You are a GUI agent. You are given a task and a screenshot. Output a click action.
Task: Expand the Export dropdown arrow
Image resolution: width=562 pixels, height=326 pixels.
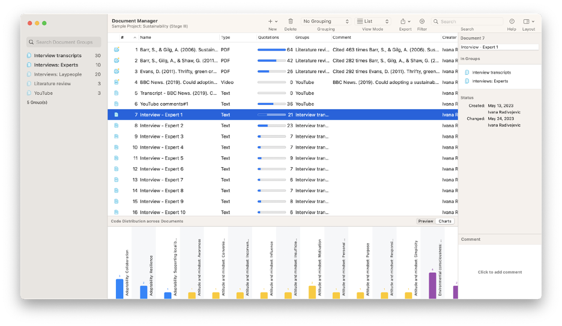click(409, 22)
